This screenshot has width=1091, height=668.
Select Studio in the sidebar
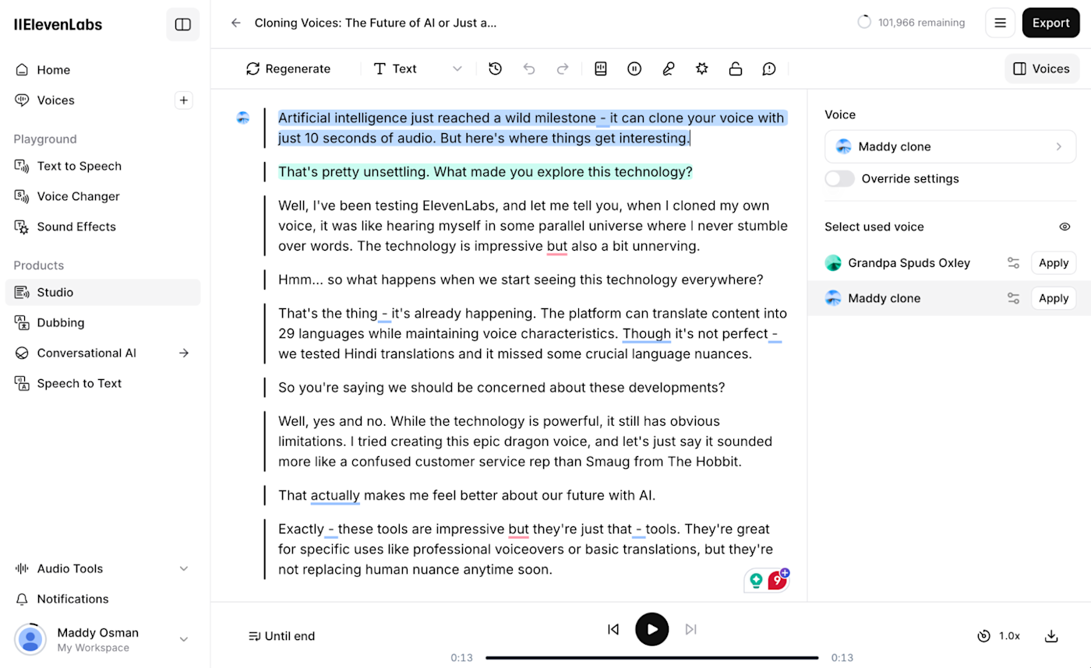tap(103, 292)
